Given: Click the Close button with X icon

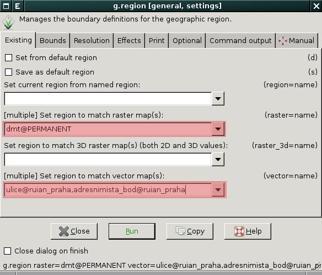Looking at the screenshot, I should pos(74,231).
